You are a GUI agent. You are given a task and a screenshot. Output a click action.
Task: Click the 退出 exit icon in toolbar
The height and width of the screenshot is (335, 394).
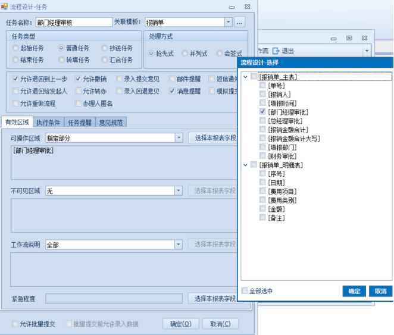click(276, 51)
